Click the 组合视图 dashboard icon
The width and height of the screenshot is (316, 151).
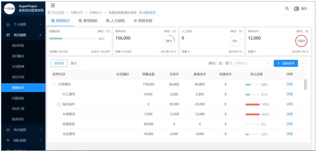tap(8, 130)
